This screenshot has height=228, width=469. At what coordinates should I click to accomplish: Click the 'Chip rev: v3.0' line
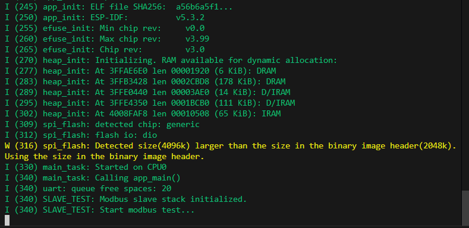[105, 50]
